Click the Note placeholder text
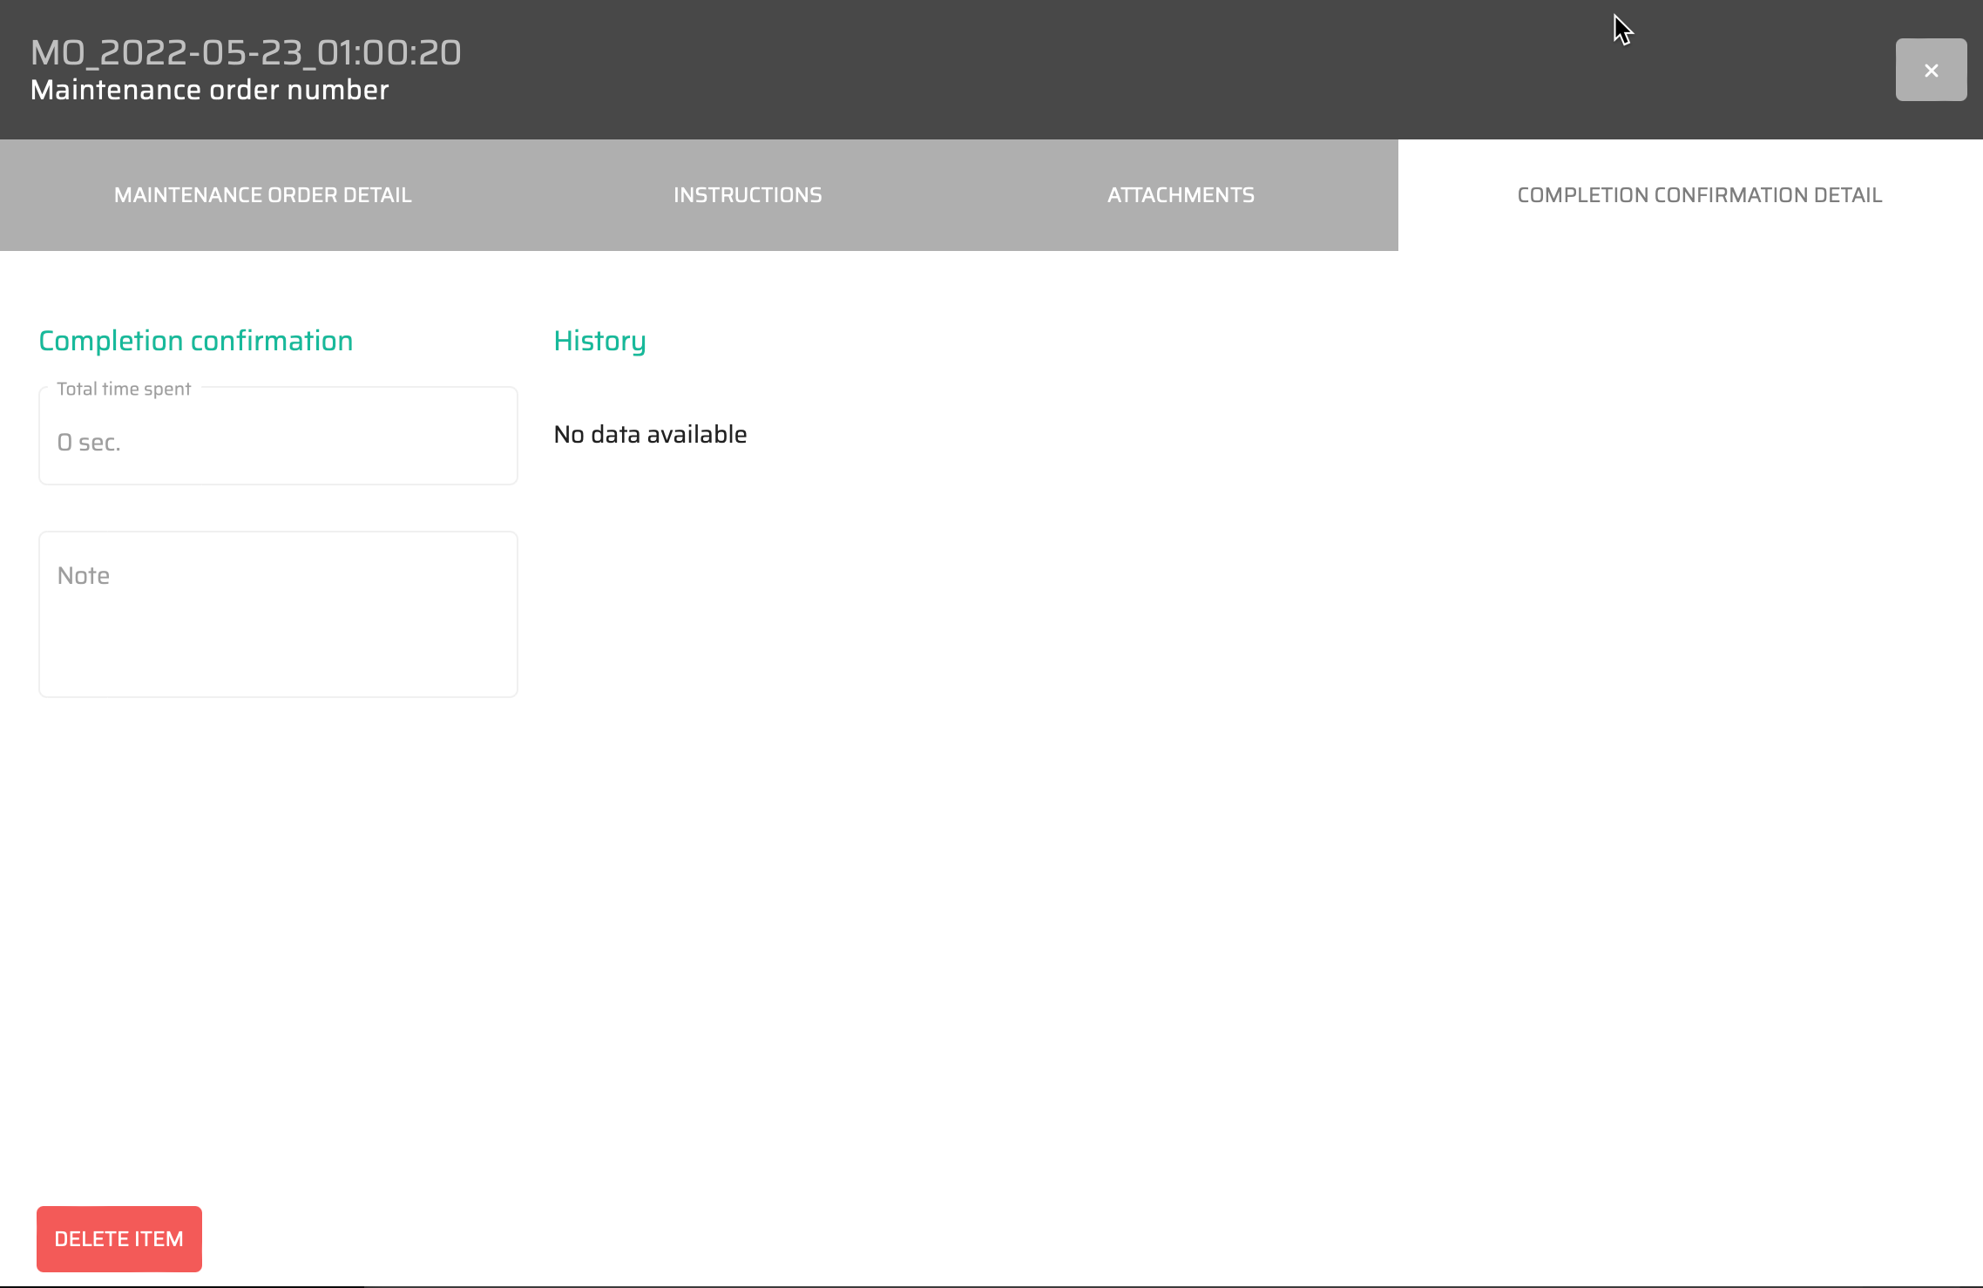This screenshot has width=1983, height=1288. click(x=84, y=576)
